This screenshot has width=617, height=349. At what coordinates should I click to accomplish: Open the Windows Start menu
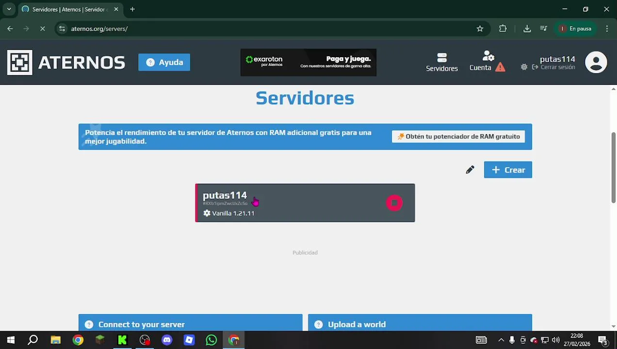11,340
